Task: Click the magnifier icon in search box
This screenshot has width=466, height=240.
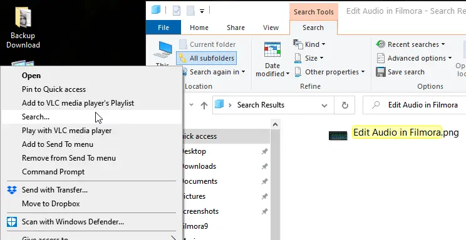Action: (x=376, y=105)
